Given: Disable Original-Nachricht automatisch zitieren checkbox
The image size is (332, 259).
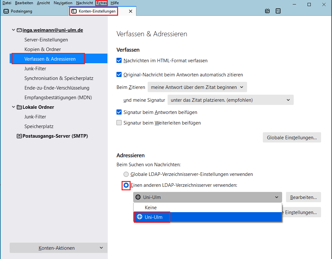Looking at the screenshot, I should coord(119,74).
